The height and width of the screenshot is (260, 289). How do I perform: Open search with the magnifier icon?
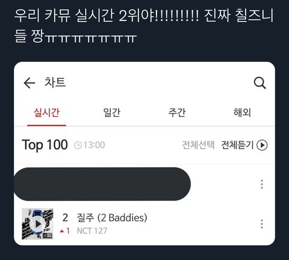point(260,83)
